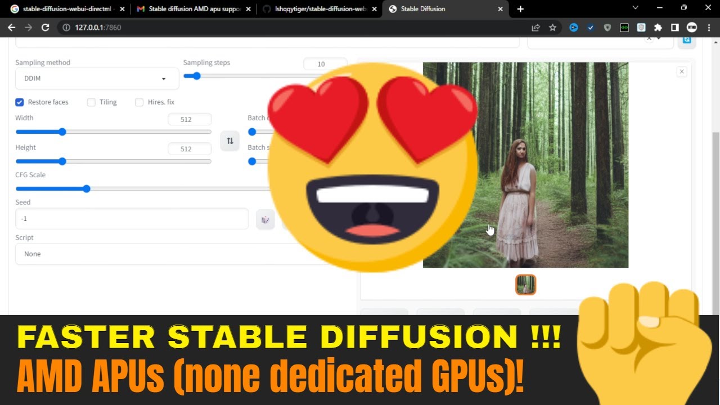The image size is (720, 405).
Task: Select the active Stable Diffusion tab
Action: click(445, 9)
